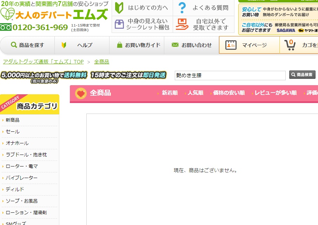318x225 pixels.
Task: Open the セール category in sidebar
Action: click(13, 132)
